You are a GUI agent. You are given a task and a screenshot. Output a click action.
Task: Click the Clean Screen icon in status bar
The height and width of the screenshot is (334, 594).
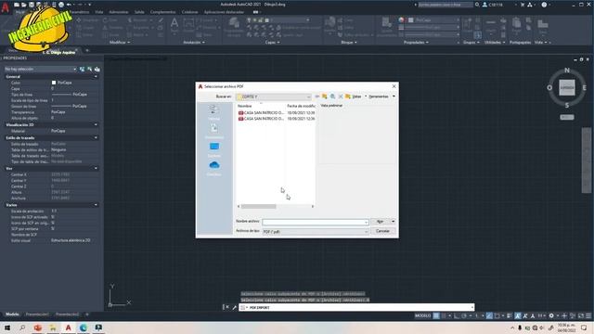click(581, 315)
